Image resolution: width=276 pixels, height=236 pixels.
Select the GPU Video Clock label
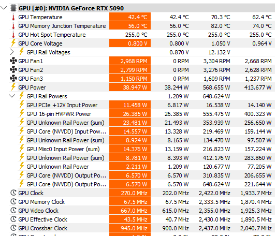pos(38,211)
